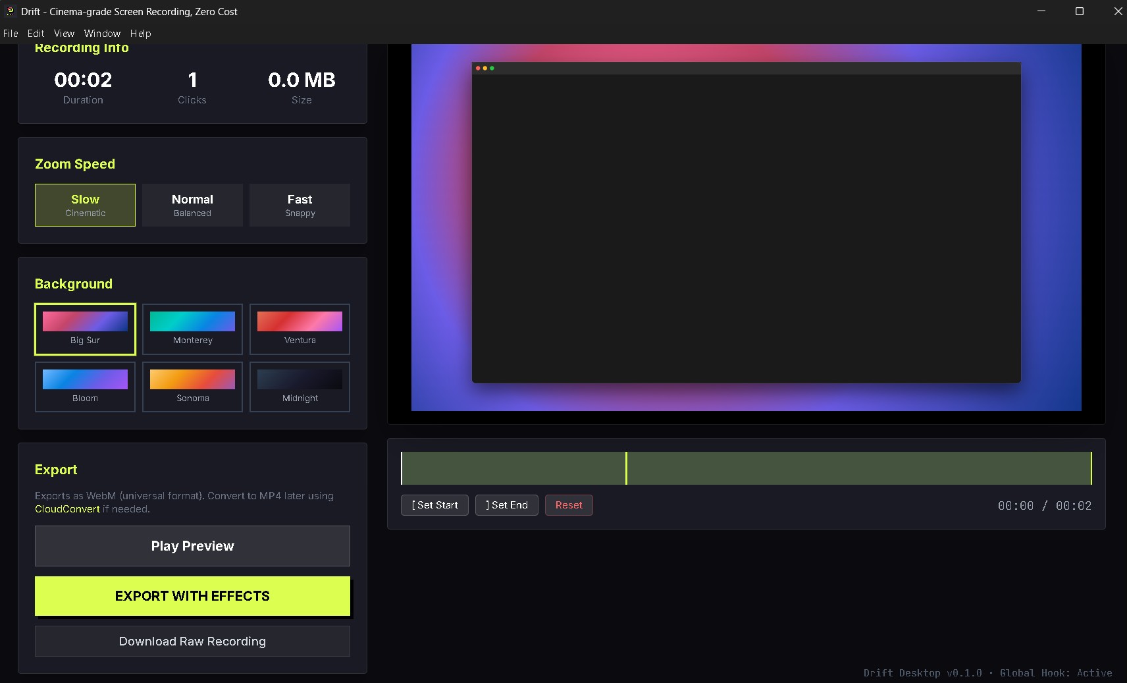Viewport: 1127px width, 683px height.
Task: Open the Window menu
Action: (x=101, y=33)
